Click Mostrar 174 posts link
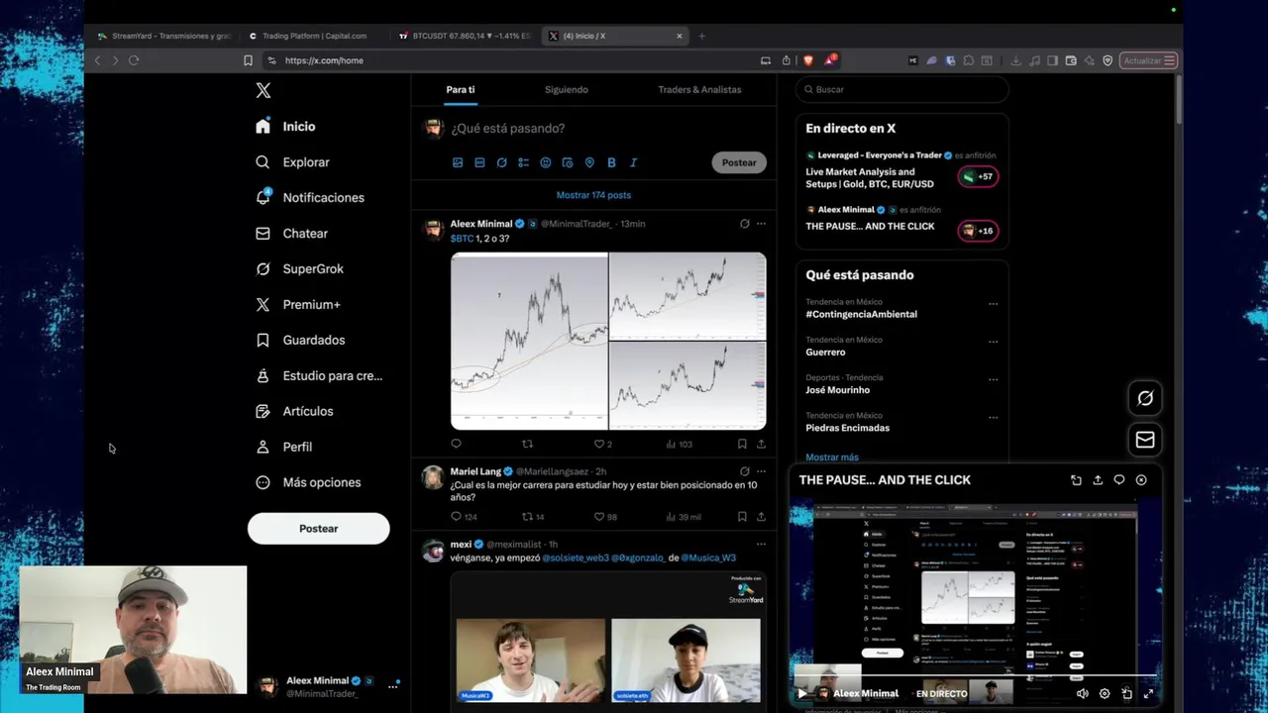This screenshot has height=713, width=1268. [593, 195]
